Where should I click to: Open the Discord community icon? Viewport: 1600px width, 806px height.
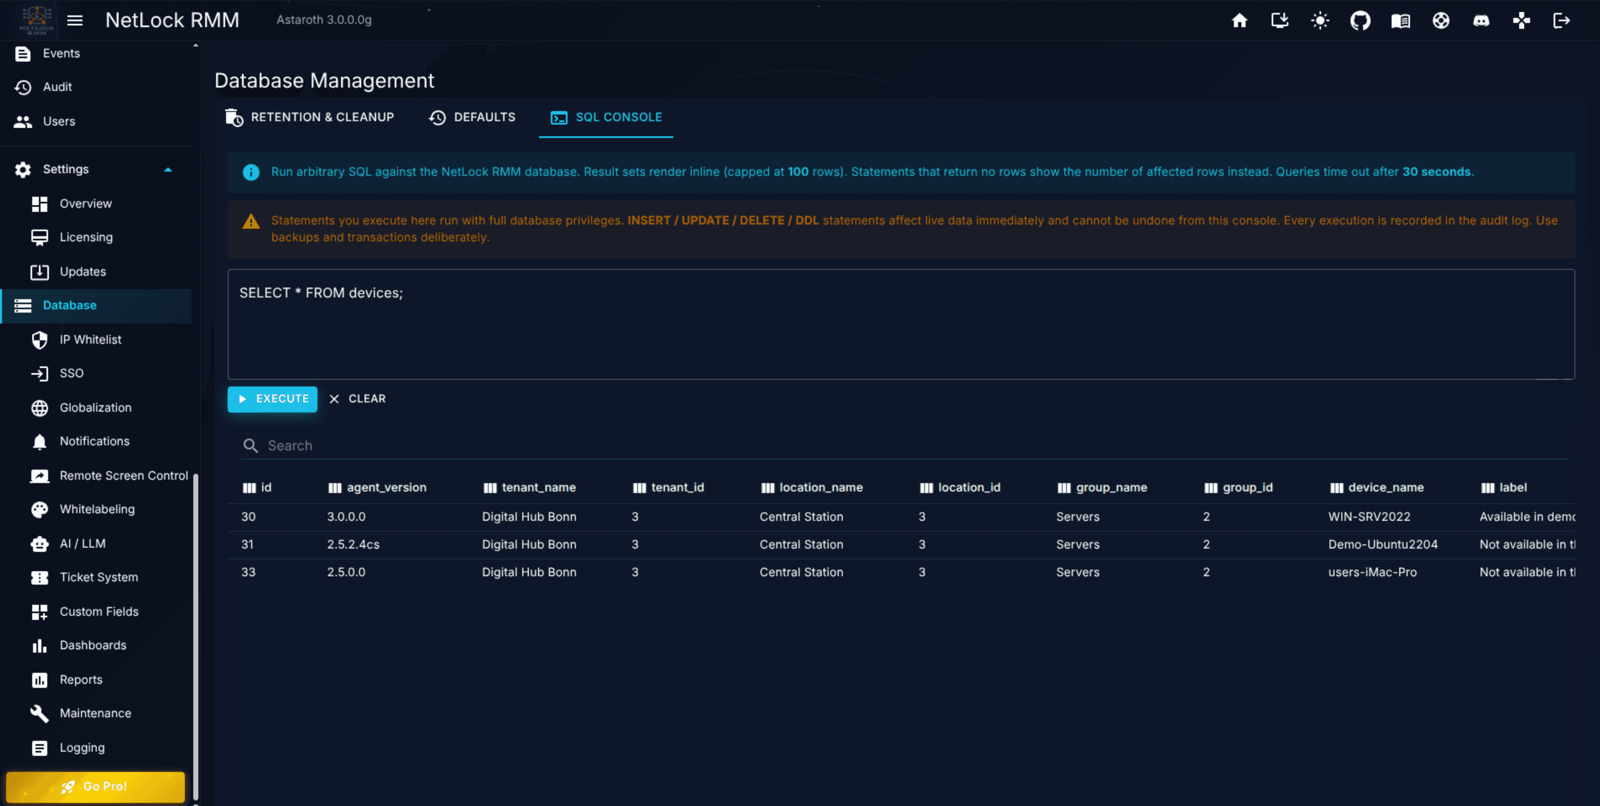1481,21
